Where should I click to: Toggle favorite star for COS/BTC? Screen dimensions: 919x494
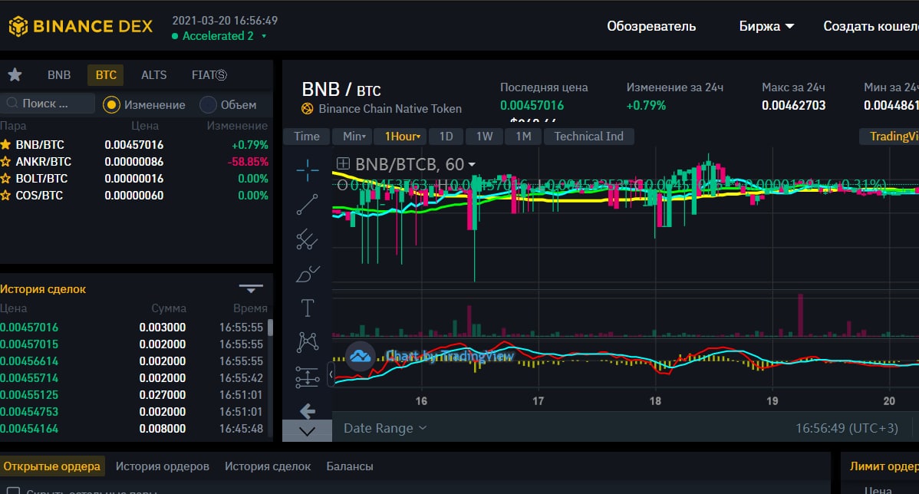[x=5, y=195]
